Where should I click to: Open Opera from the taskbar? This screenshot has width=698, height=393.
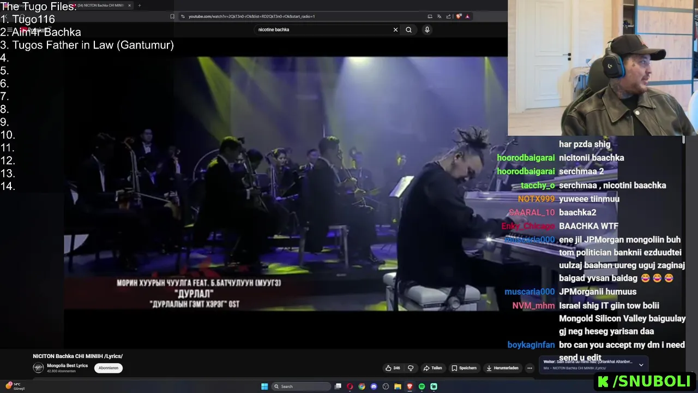pos(350,386)
